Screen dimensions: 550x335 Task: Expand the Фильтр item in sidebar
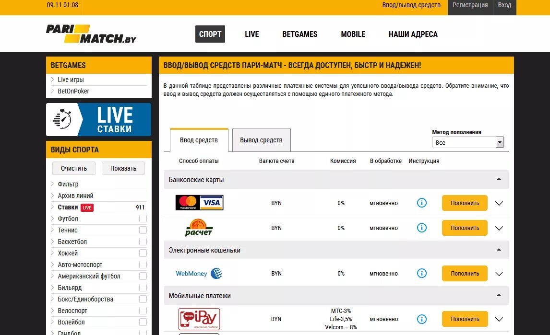coord(68,184)
